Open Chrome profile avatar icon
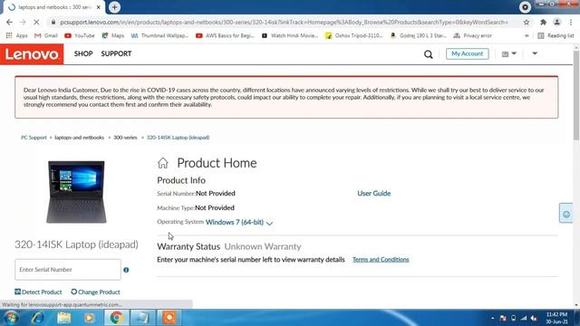Screen dimensions: 580x326 (x=556, y=22)
